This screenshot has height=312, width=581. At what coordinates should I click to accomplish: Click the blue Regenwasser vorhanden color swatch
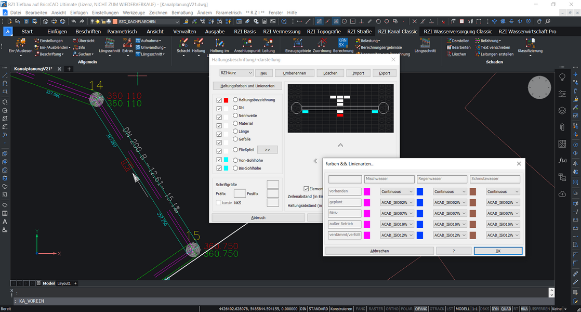pos(420,192)
